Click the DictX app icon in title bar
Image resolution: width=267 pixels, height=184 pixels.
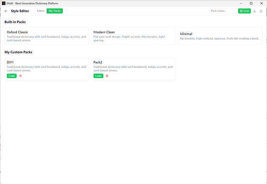[3, 3]
